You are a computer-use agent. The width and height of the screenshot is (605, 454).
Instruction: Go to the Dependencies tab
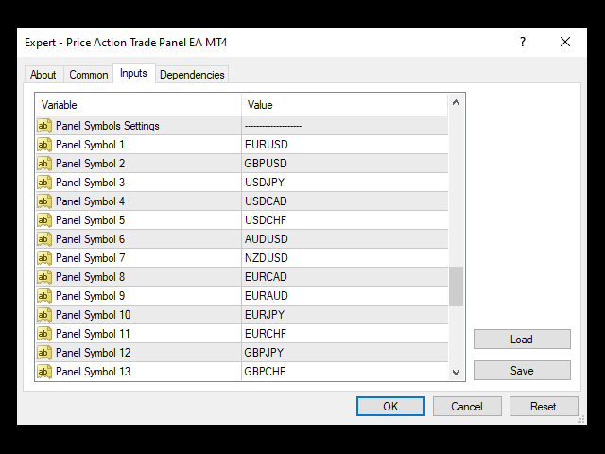tap(192, 75)
